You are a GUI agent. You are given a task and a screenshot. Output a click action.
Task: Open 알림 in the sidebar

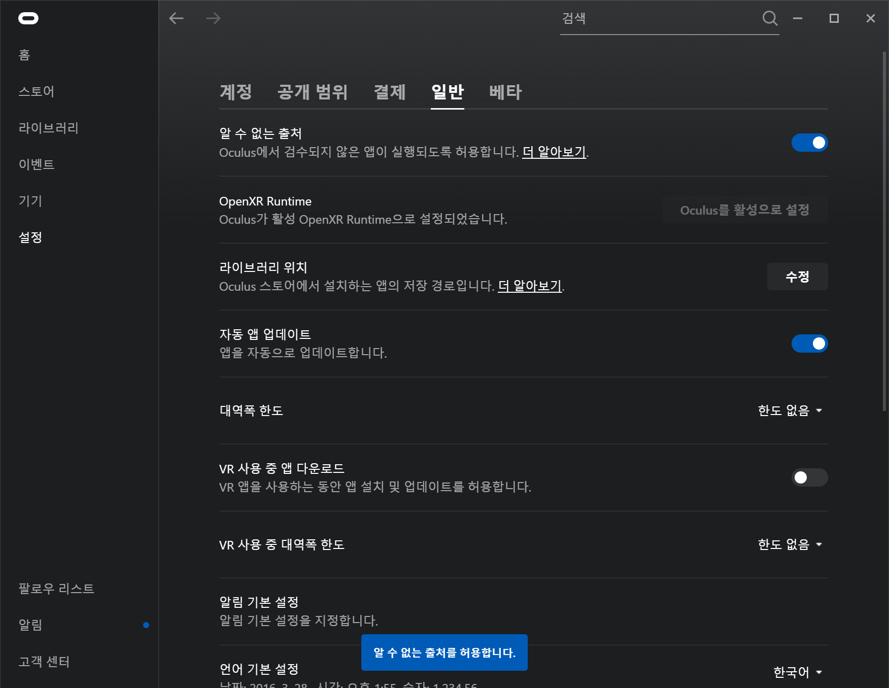pos(30,625)
